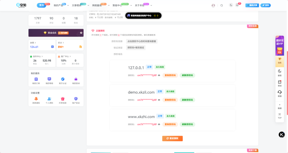The height and width of the screenshot is (153, 288).
Task: Go to 首页 Home tab
Action: [x=41, y=5]
